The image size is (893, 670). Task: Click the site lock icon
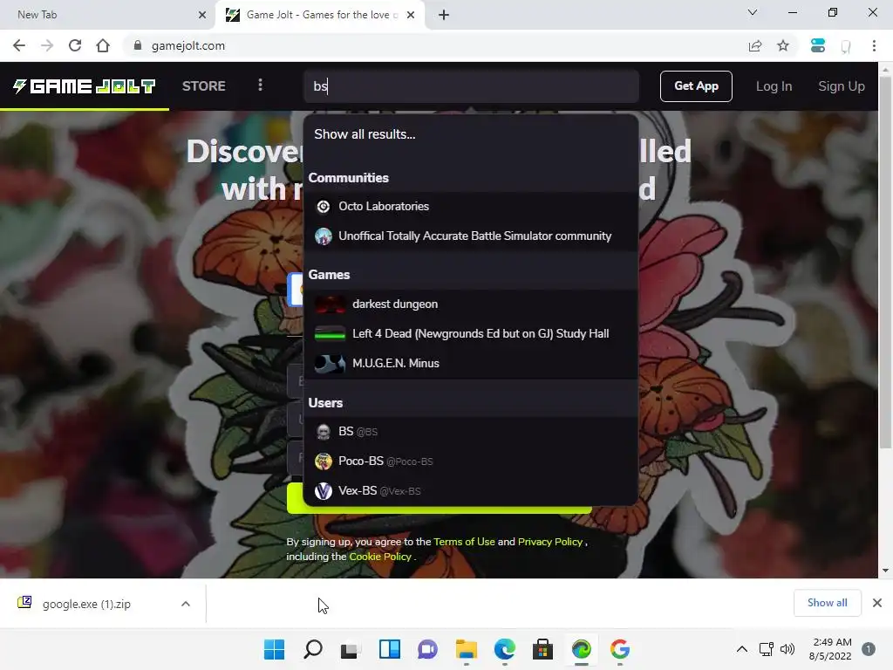coord(137,45)
